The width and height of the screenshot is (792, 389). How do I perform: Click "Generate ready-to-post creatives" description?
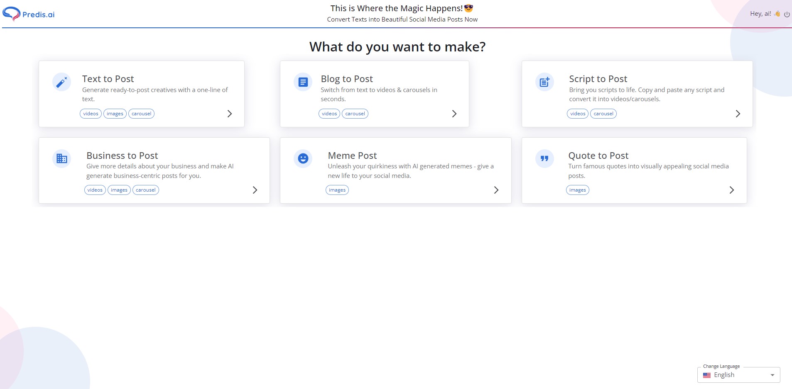click(155, 94)
